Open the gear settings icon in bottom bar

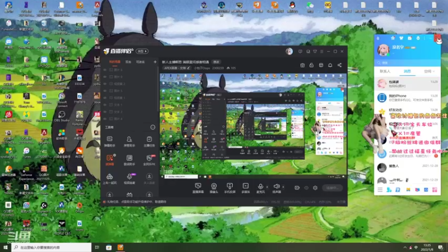click(x=315, y=188)
